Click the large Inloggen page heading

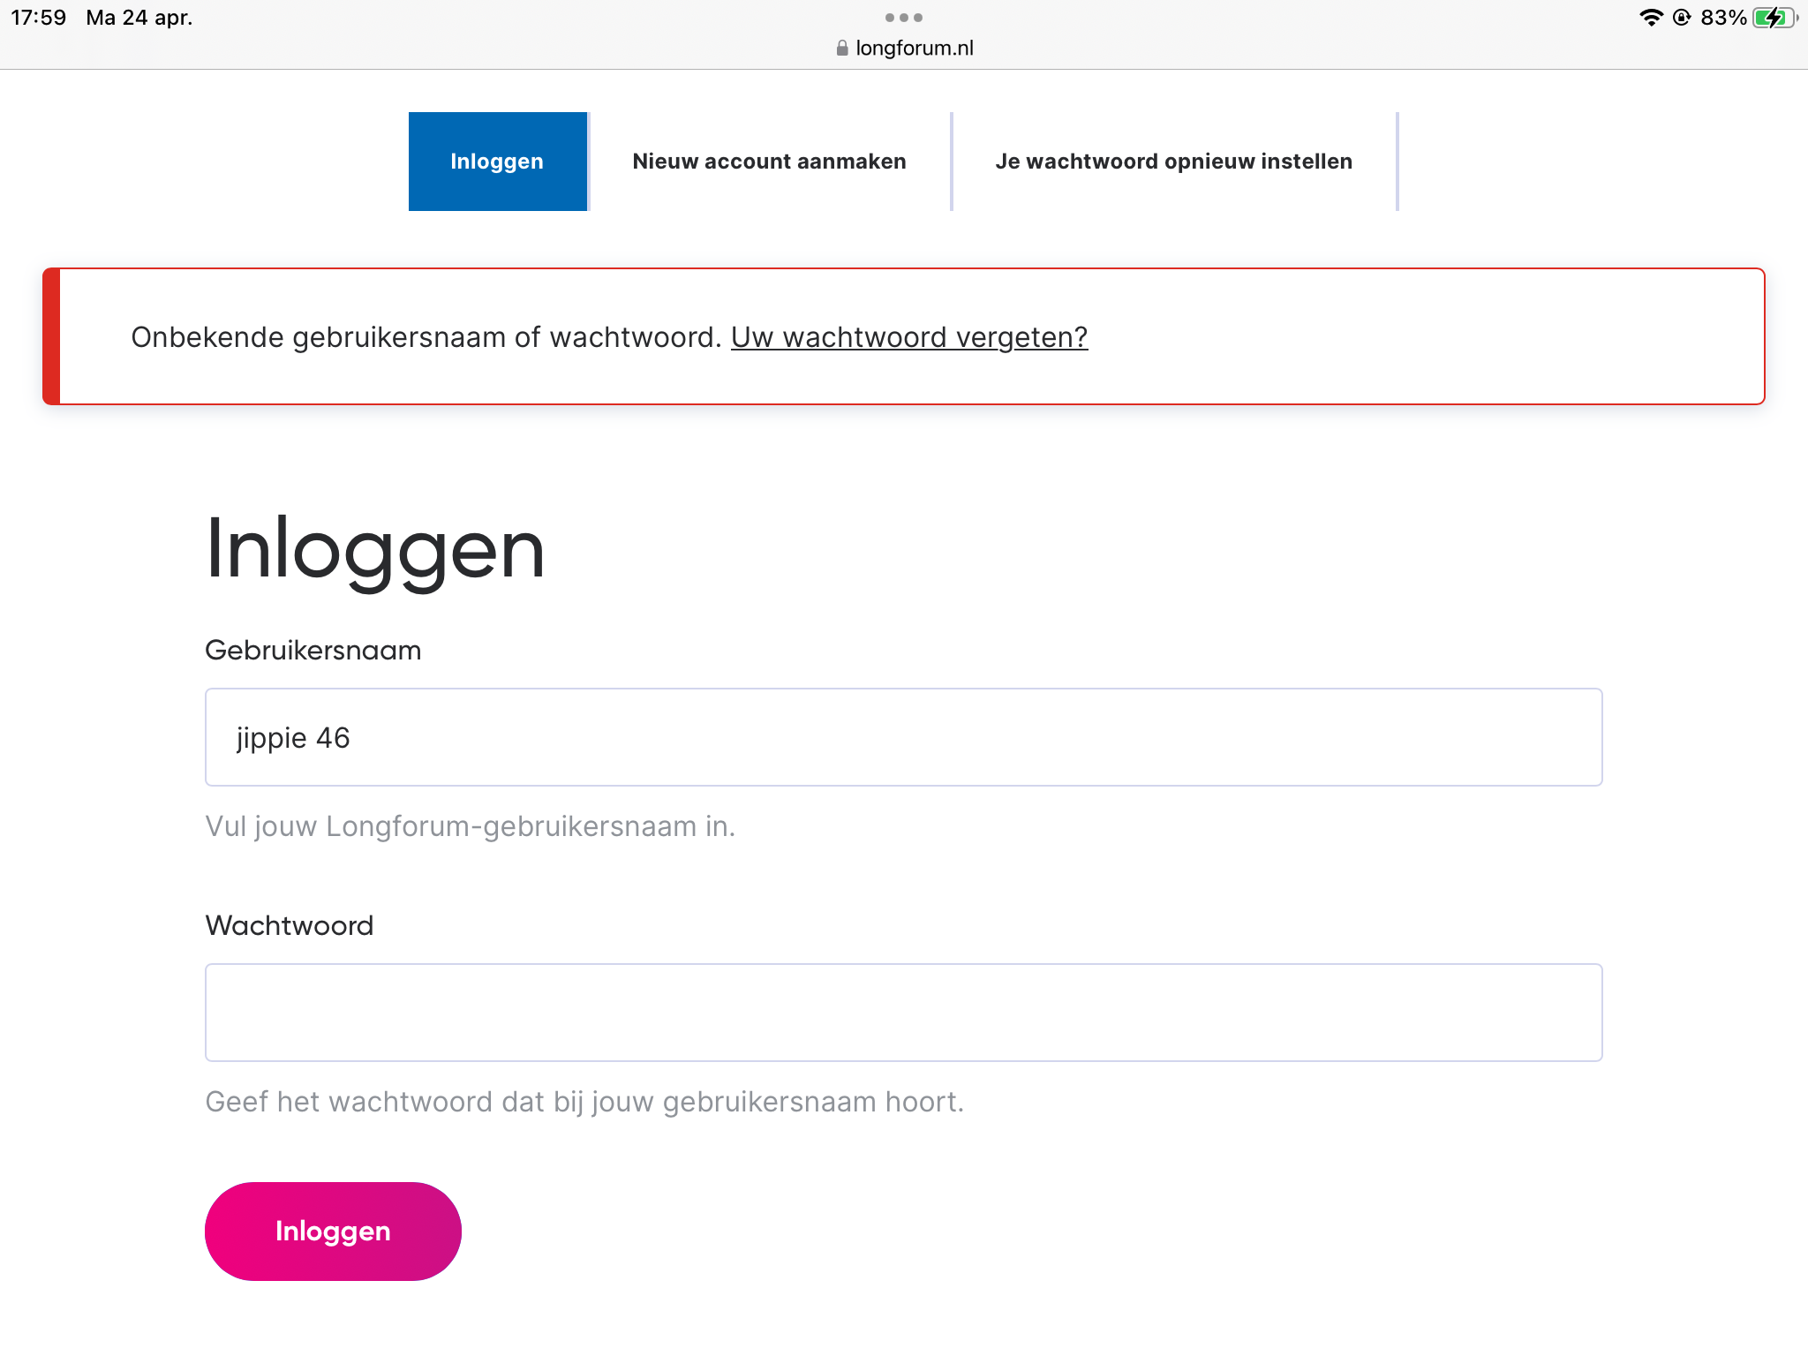coord(375,549)
